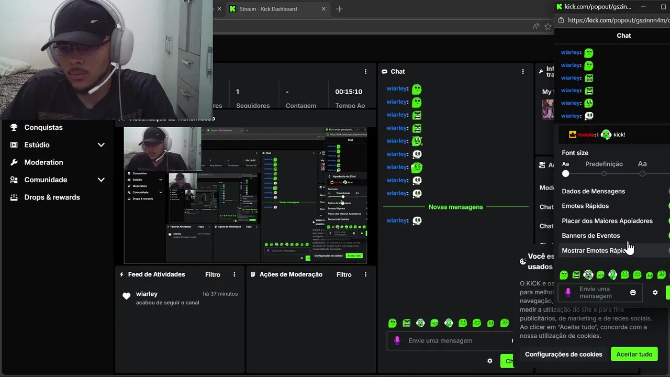The height and width of the screenshot is (377, 670).
Task: Open Conquistas trophy icon in sidebar
Action: [14, 127]
